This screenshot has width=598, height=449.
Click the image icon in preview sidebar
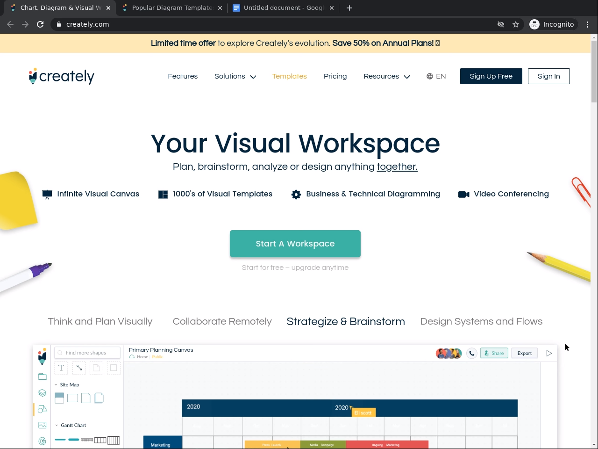(42, 425)
